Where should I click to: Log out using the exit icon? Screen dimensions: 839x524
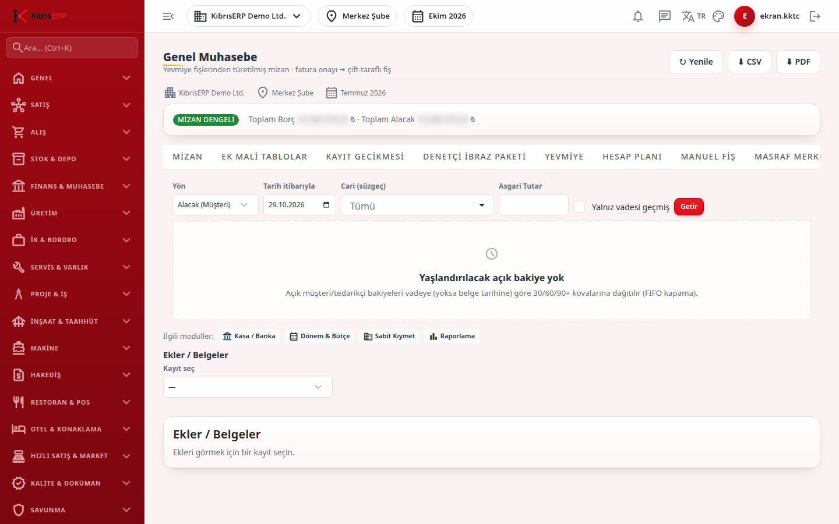[x=815, y=16]
